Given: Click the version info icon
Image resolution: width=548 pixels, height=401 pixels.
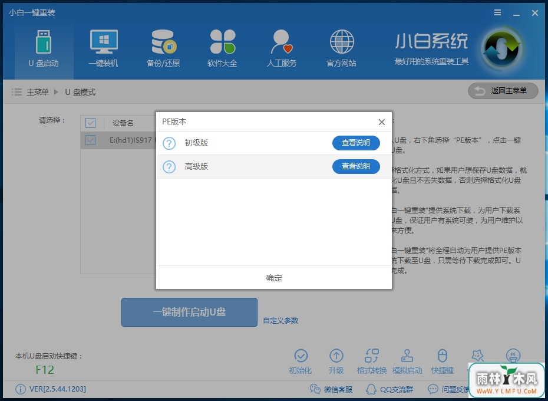Looking at the screenshot, I should click(x=21, y=389).
